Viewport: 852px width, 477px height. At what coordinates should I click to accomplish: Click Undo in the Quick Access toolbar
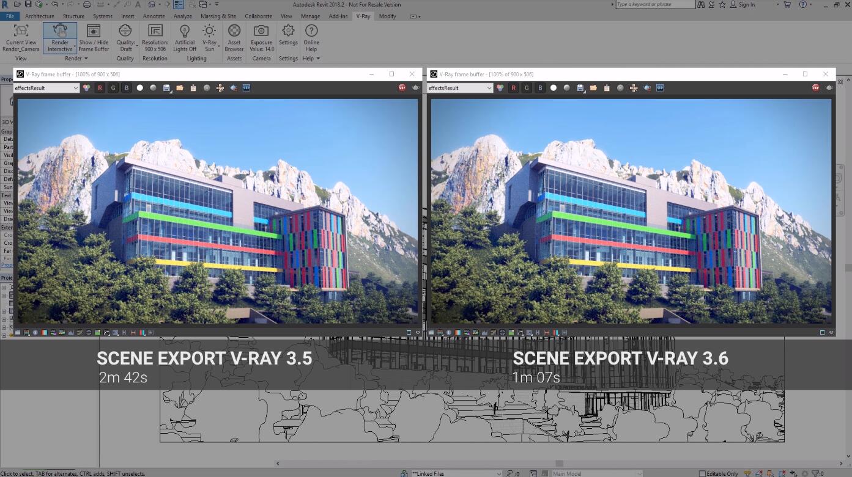point(54,4)
